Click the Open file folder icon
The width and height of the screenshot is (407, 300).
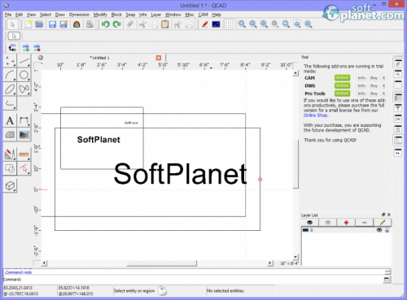(x=39, y=24)
